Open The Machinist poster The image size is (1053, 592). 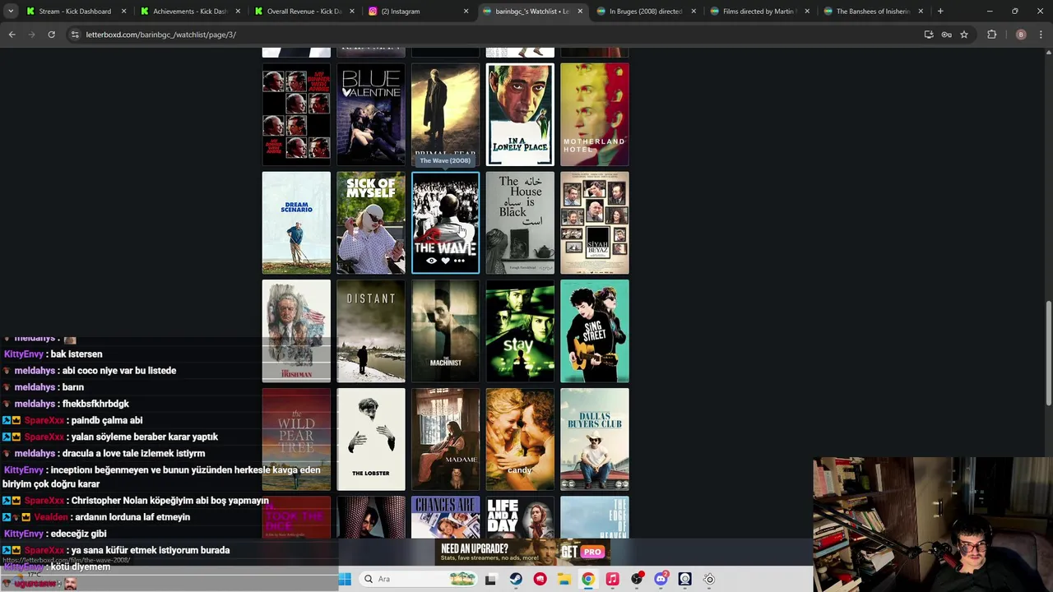445,331
